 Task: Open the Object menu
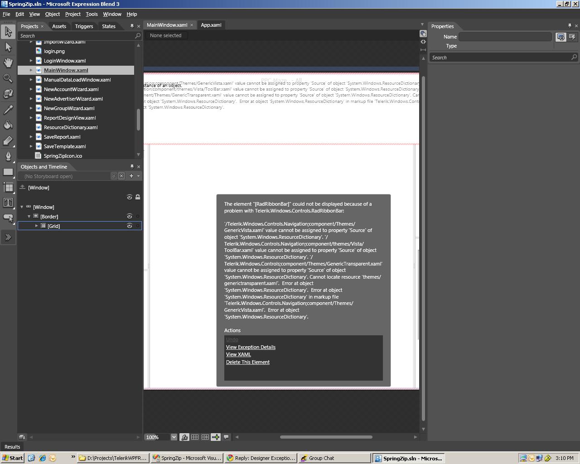pyautogui.click(x=52, y=14)
